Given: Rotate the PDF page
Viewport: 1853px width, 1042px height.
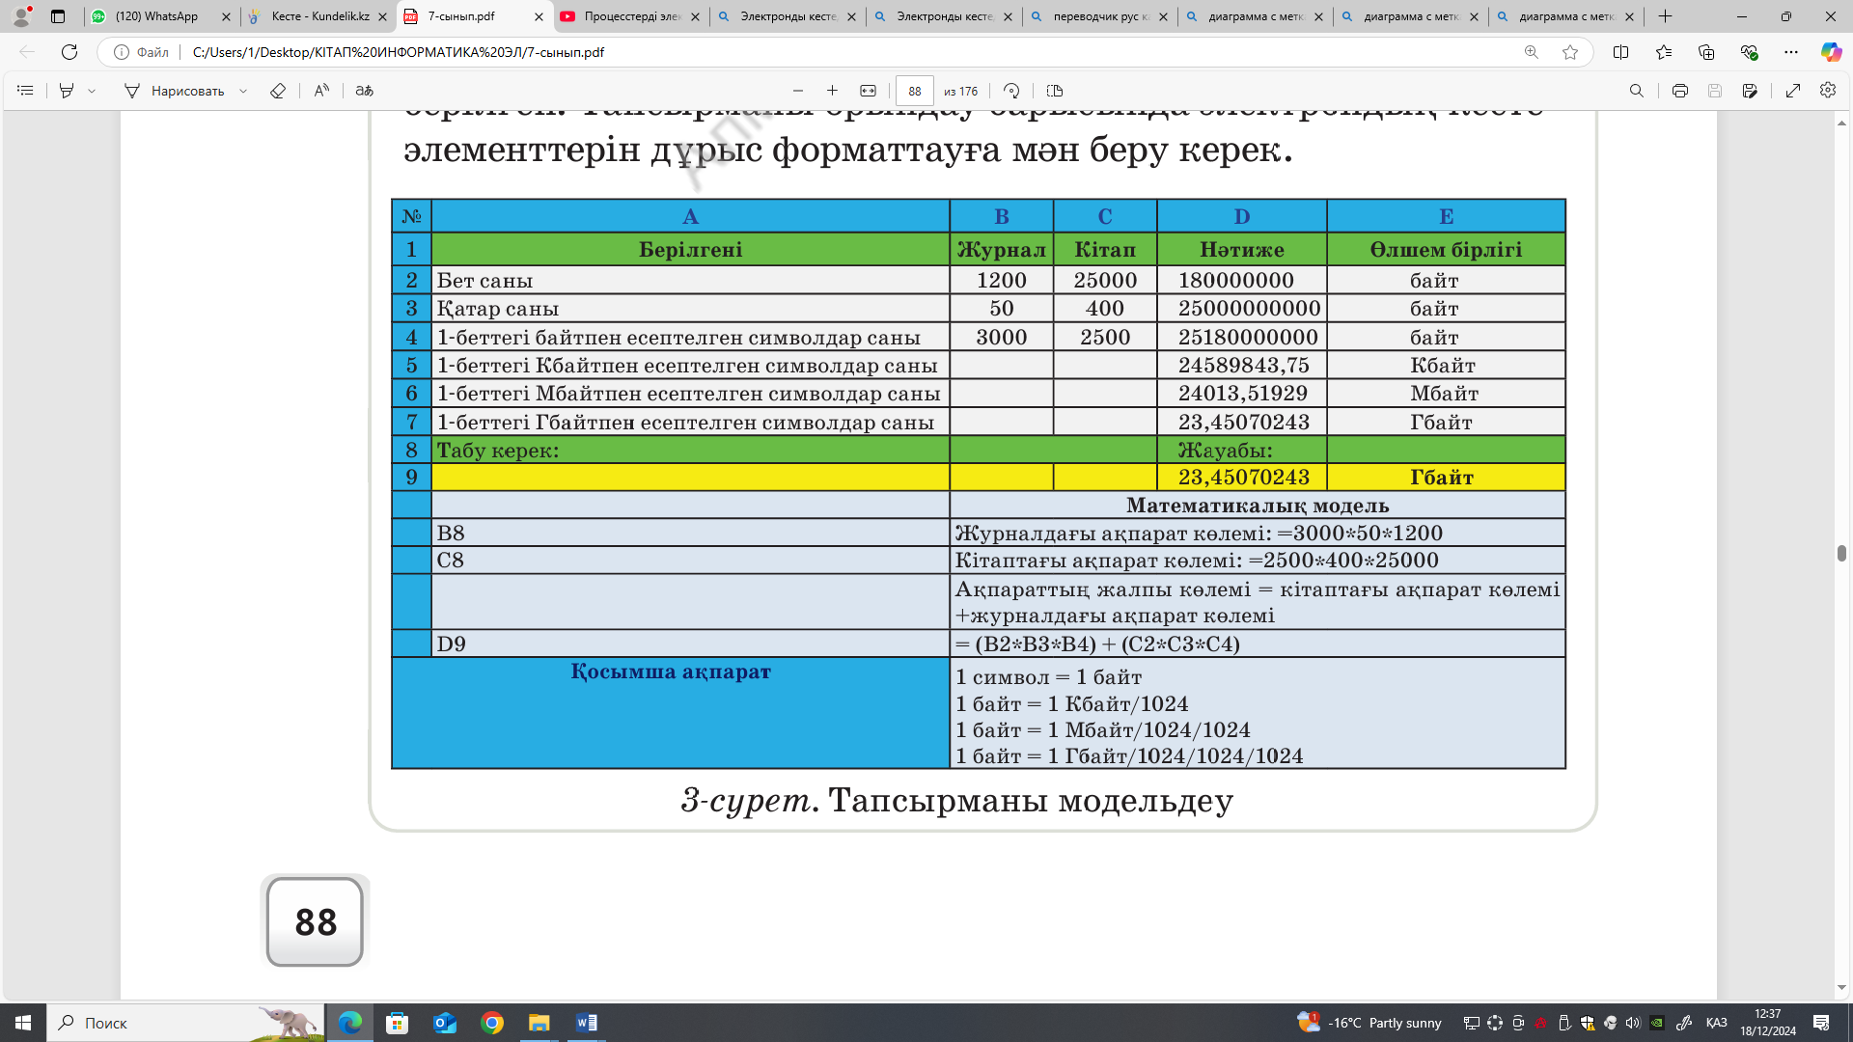Looking at the screenshot, I should tap(1011, 91).
